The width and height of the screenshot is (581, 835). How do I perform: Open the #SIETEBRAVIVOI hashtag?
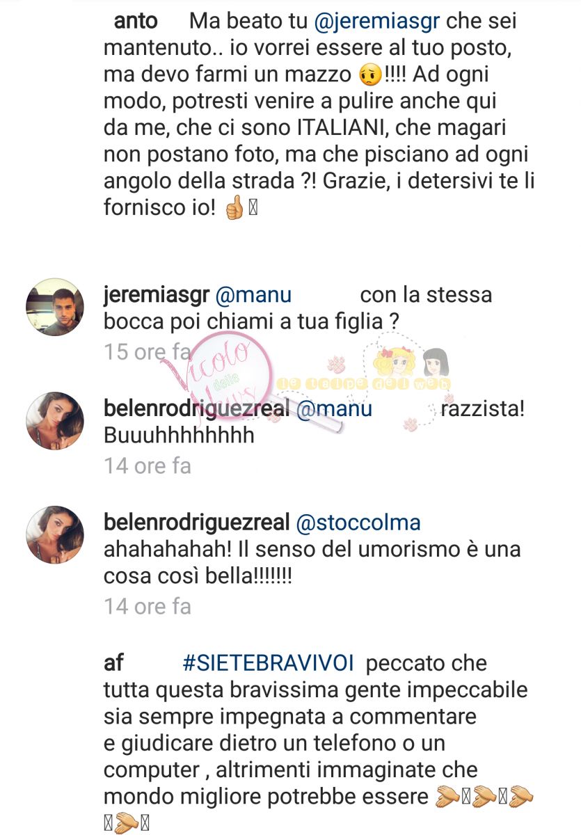269,664
